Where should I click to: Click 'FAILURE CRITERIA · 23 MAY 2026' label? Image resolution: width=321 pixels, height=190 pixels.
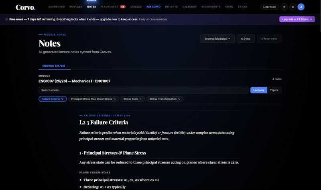point(107,115)
